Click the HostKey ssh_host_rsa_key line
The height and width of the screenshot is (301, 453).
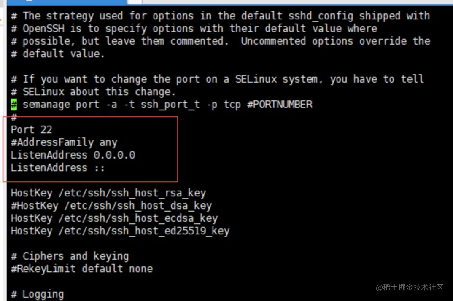pyautogui.click(x=108, y=193)
